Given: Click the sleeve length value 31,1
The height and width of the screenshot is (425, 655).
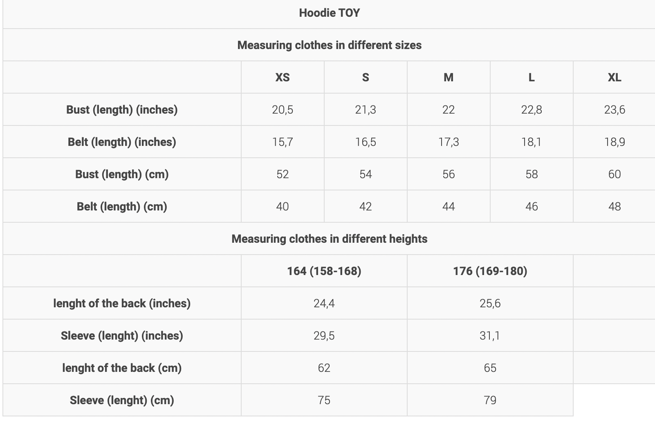Looking at the screenshot, I should click(x=490, y=336).
